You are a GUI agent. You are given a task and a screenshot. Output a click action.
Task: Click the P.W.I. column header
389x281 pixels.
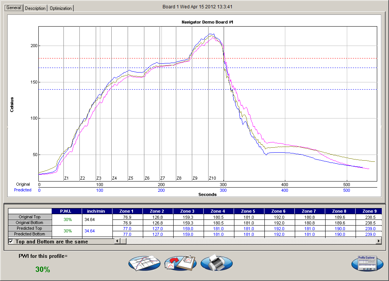[66, 211]
